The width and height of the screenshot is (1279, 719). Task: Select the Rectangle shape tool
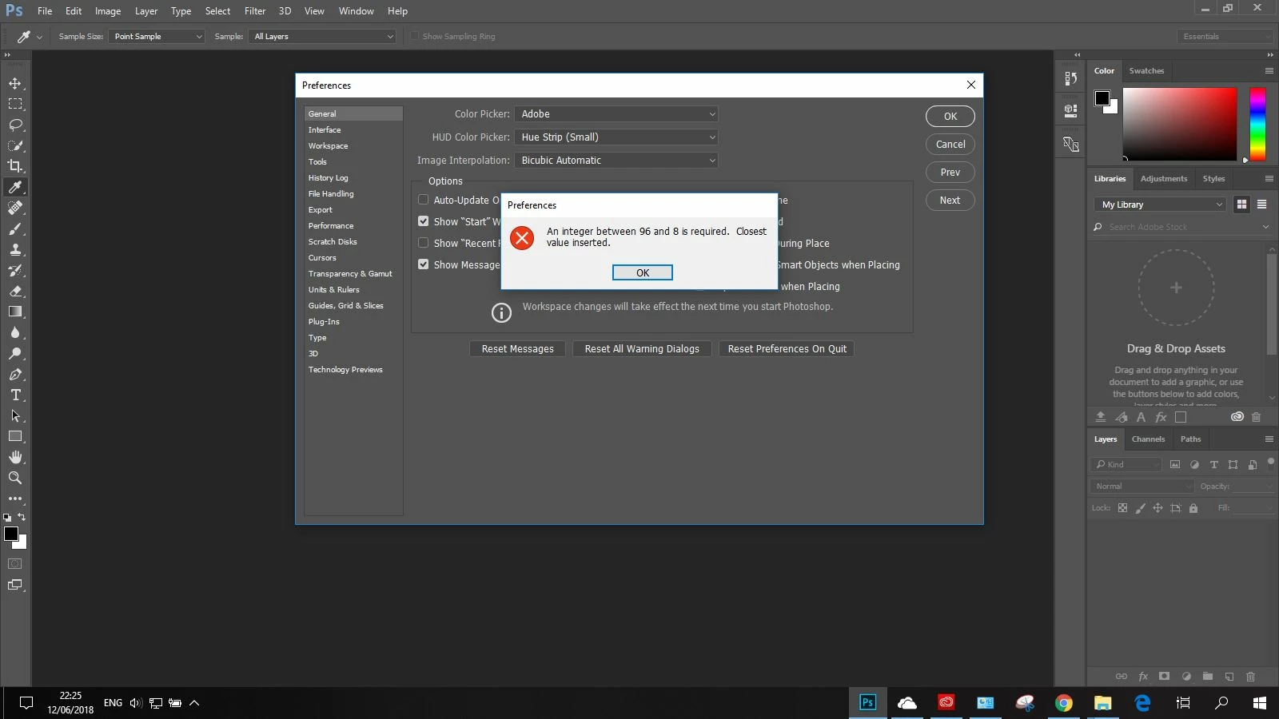15,436
